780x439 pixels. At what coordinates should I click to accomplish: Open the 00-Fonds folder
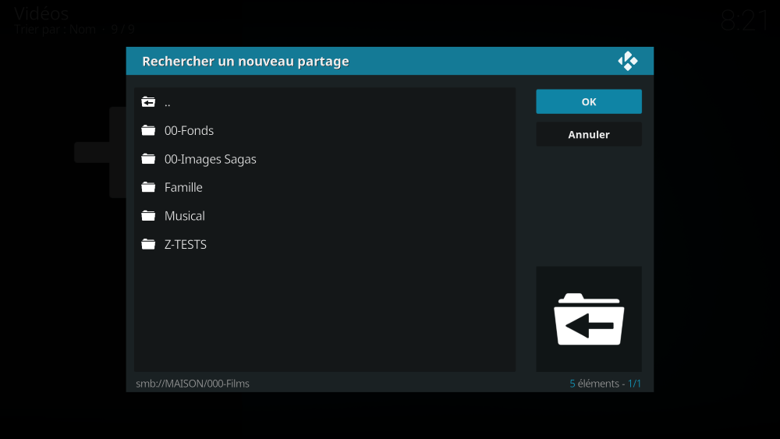click(189, 130)
